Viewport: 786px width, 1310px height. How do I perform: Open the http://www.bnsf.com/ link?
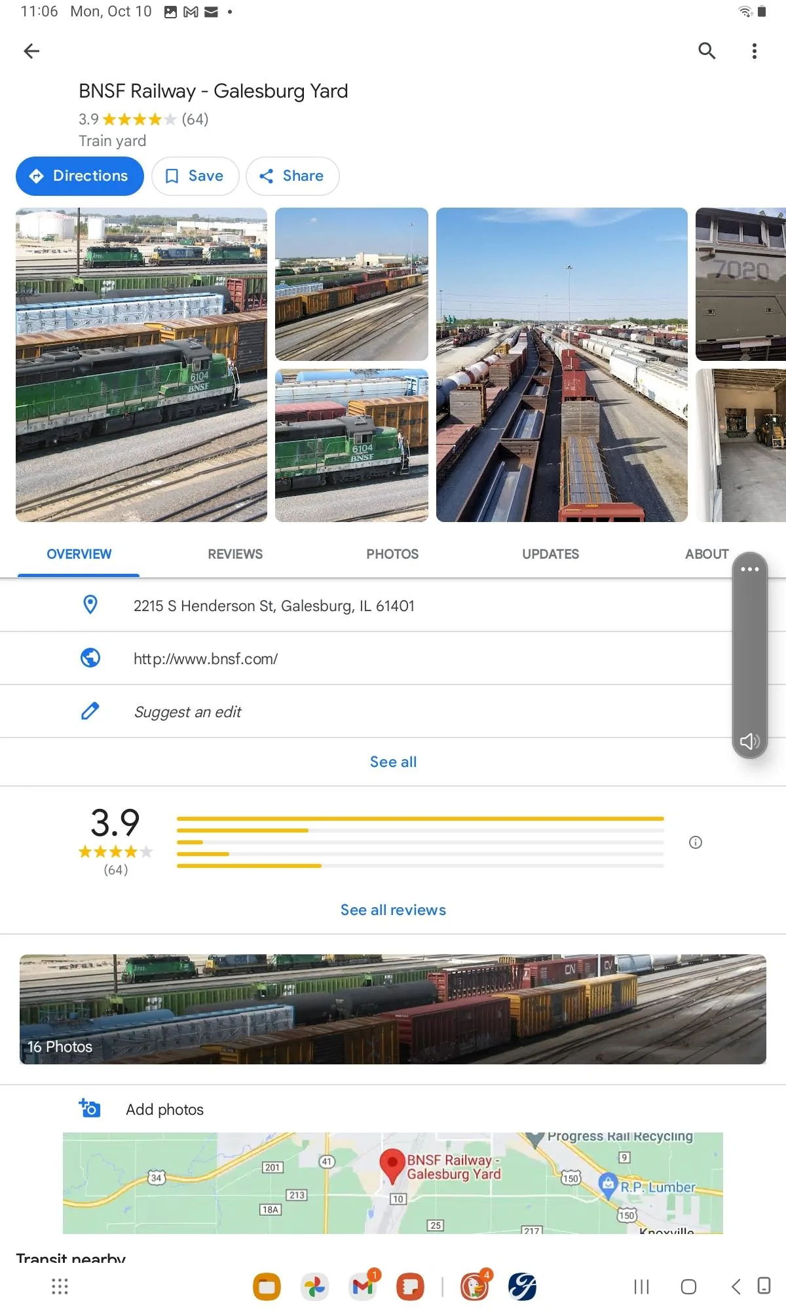[x=206, y=659]
